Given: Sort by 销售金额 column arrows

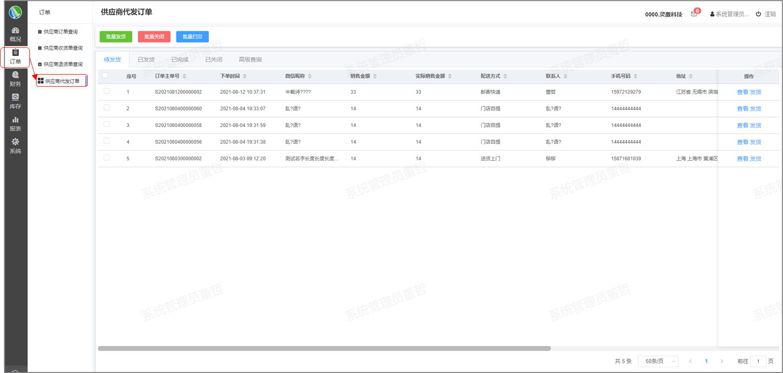Looking at the screenshot, I should coord(375,76).
